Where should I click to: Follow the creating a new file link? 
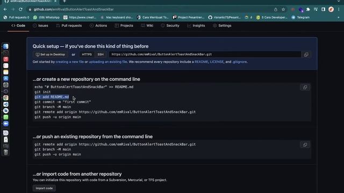coord(69,62)
